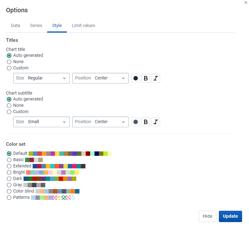
Task: Toggle italic for the chart subtitle
Action: pos(156,122)
